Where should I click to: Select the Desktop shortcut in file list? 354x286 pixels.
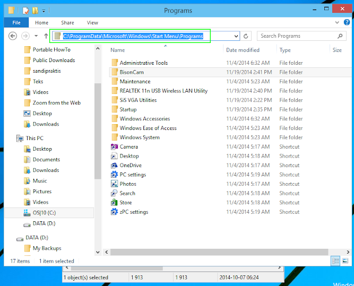point(129,156)
